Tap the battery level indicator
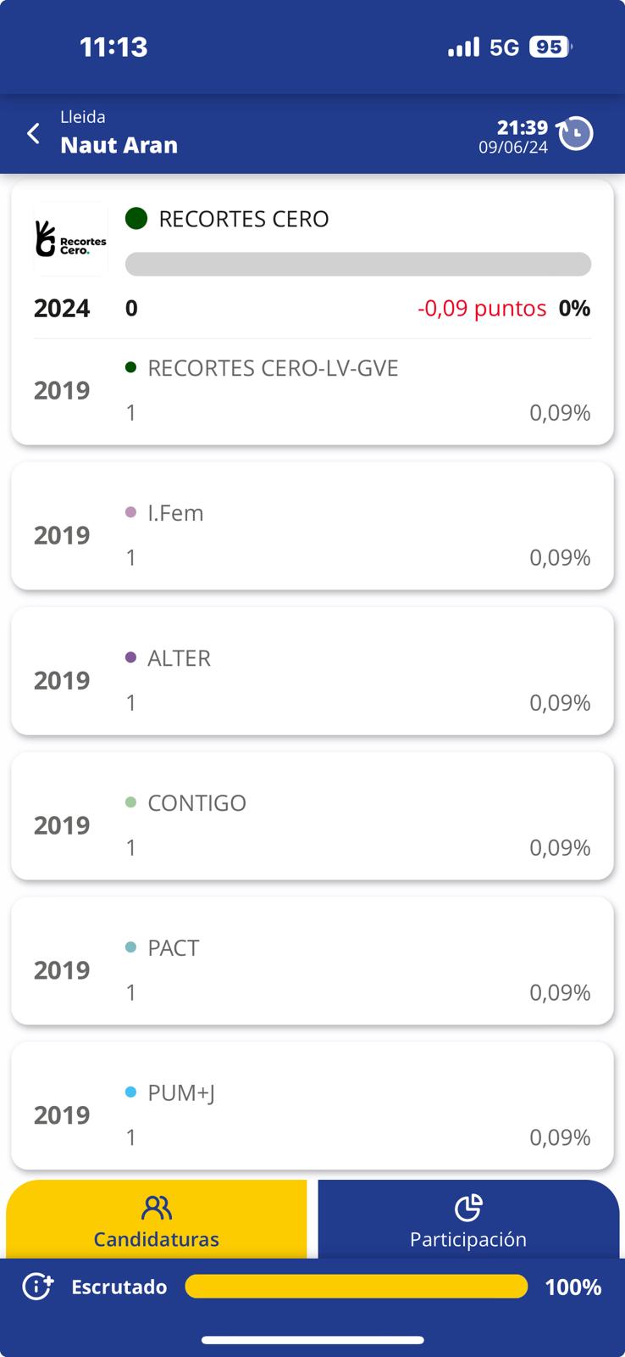The width and height of the screenshot is (625, 1357). pos(550,47)
